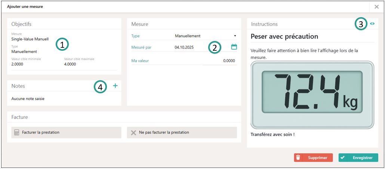Viewport: 385px width, 169px height.
Task: Delete measurement with Supprimer button
Action: (313, 158)
